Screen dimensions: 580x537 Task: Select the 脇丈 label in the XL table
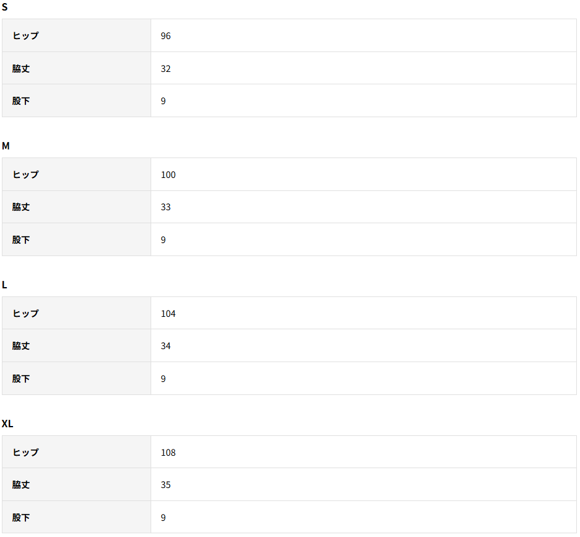pyautogui.click(x=21, y=485)
